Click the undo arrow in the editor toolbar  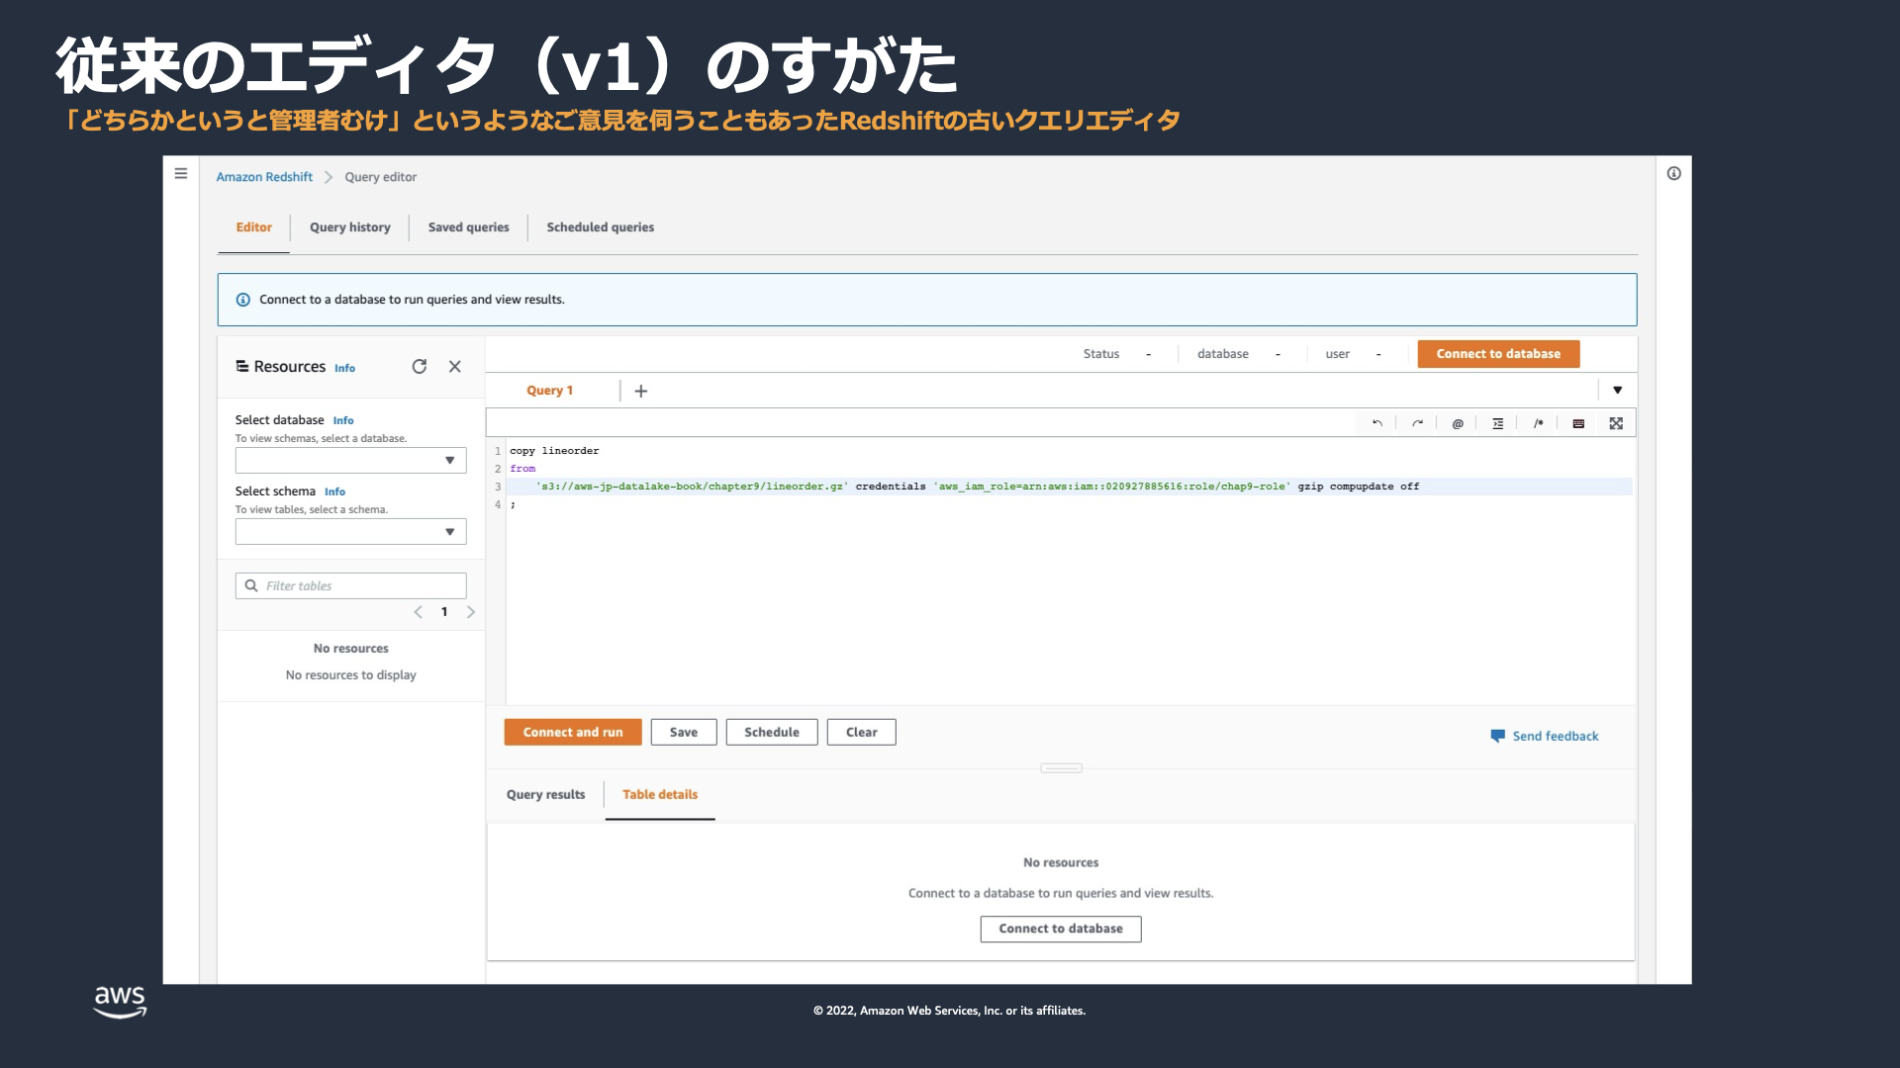[1377, 423]
